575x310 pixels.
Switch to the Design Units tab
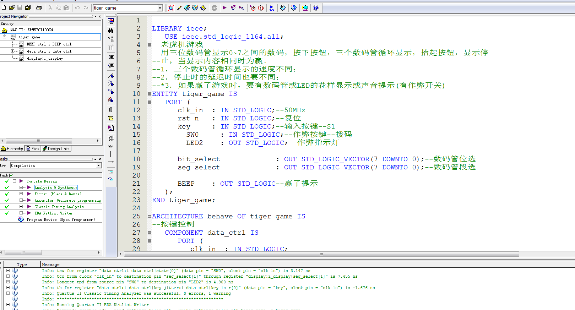coord(56,149)
